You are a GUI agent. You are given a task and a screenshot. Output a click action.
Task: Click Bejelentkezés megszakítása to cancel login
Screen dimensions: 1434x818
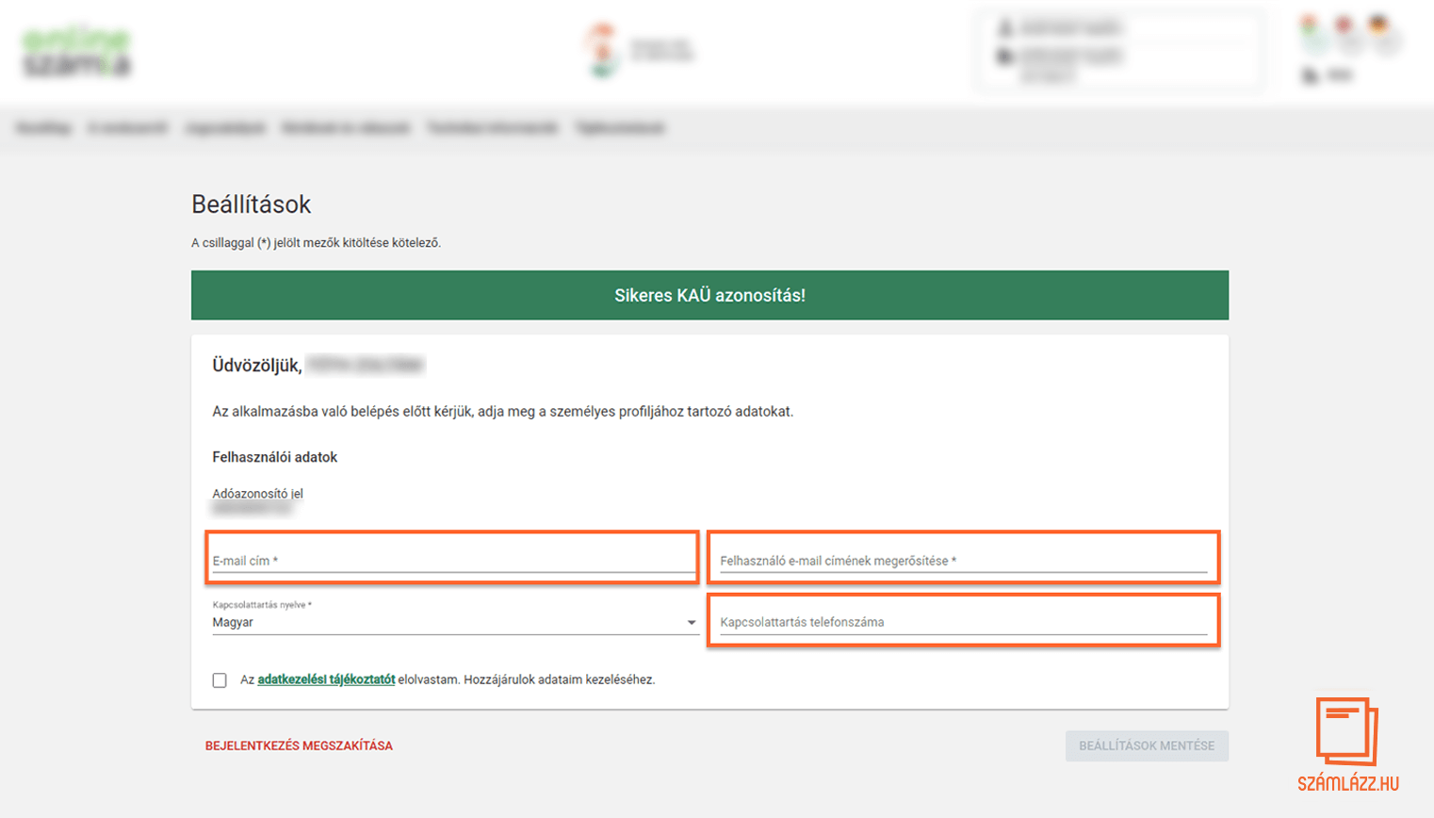[299, 745]
